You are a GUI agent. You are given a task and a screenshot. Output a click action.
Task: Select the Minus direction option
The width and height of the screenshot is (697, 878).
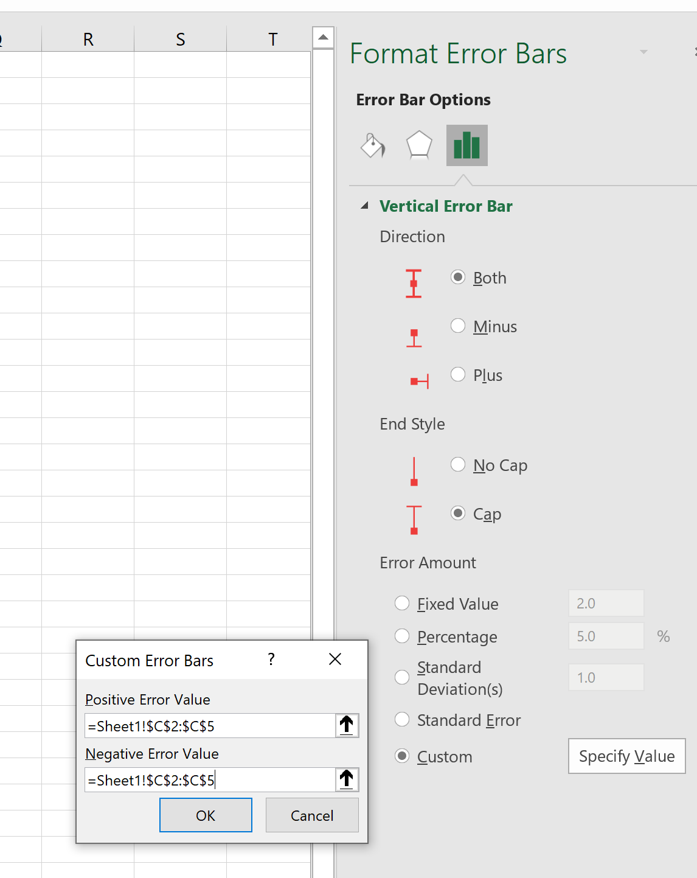(x=458, y=326)
